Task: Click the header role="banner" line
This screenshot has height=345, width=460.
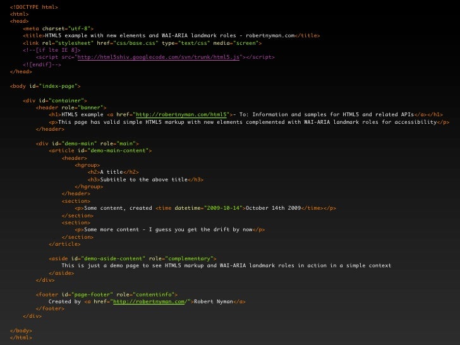Action: click(x=71, y=107)
